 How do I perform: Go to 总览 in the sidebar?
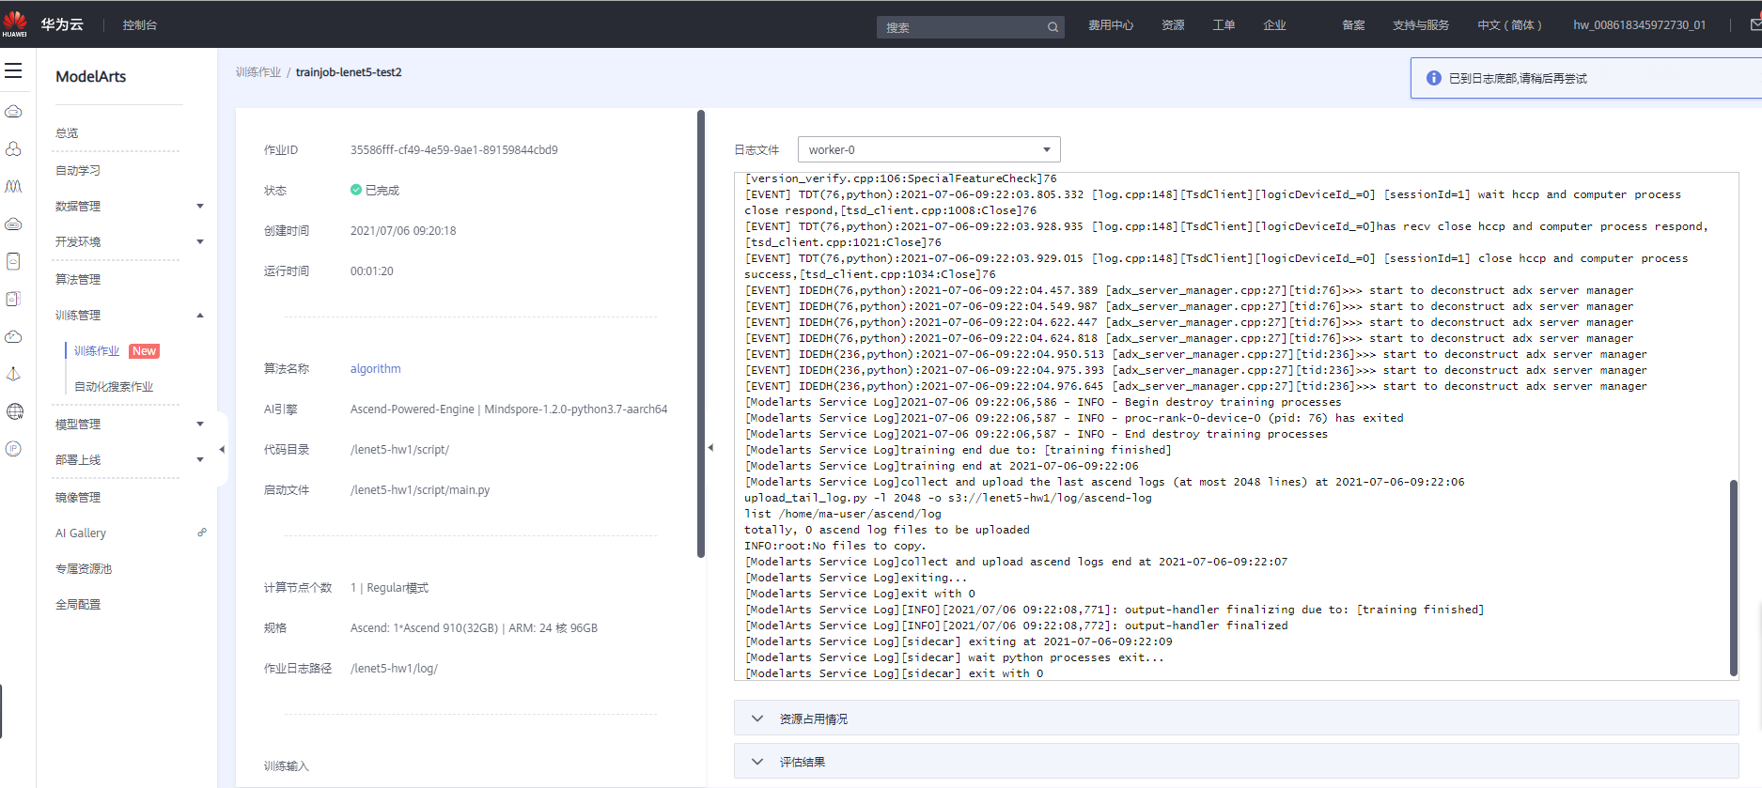67,133
